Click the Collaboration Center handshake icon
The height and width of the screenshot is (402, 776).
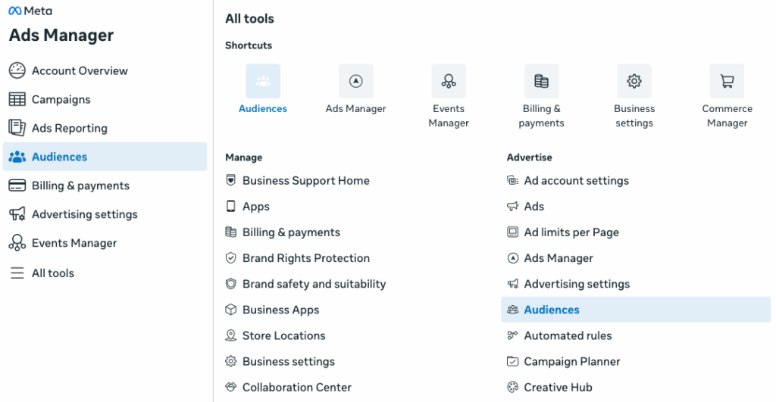click(230, 387)
